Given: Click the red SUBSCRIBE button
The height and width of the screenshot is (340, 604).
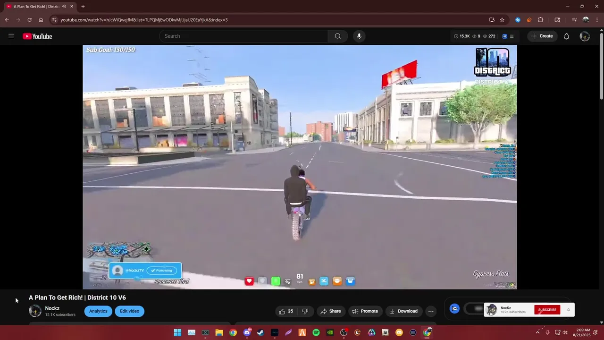Looking at the screenshot, I should click(547, 310).
